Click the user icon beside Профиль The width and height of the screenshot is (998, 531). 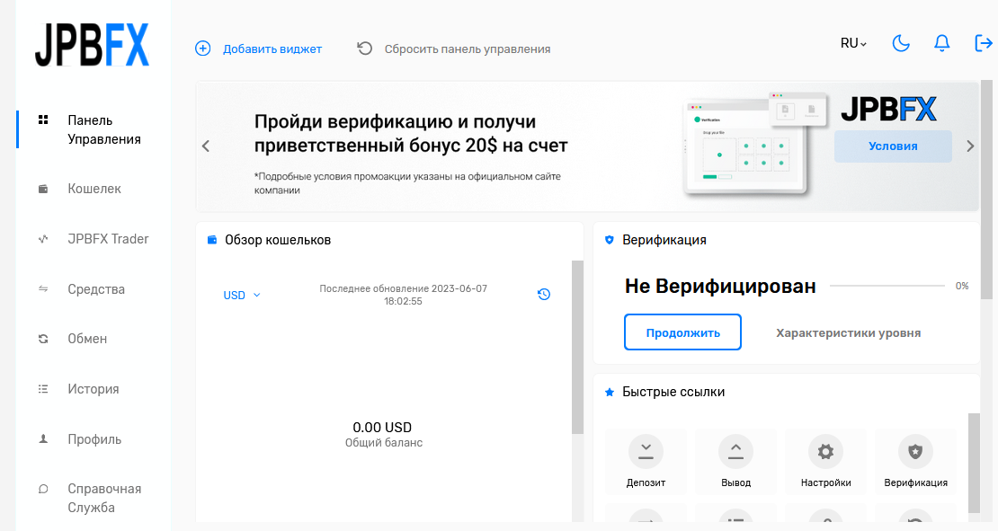43,438
